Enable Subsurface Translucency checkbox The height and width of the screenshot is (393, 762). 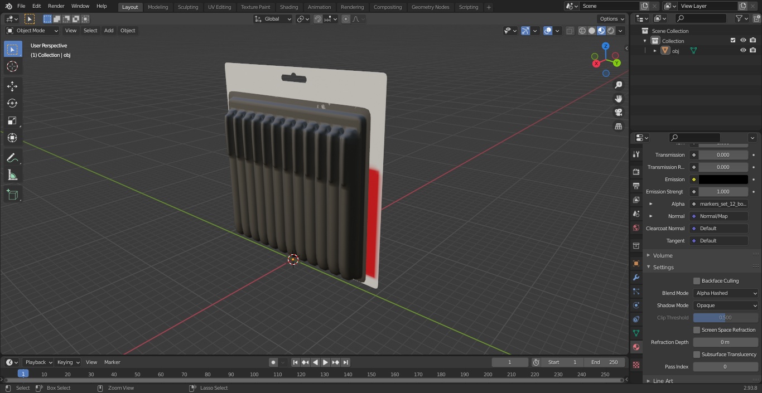[697, 355]
